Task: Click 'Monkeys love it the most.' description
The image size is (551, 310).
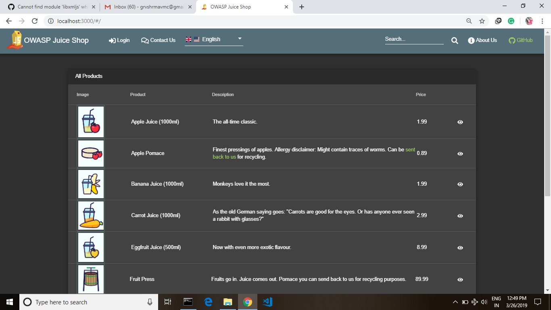Action: tap(241, 184)
